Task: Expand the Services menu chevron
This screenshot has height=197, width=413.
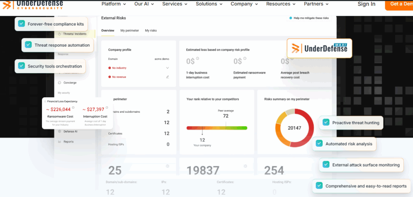Action: coord(186,4)
